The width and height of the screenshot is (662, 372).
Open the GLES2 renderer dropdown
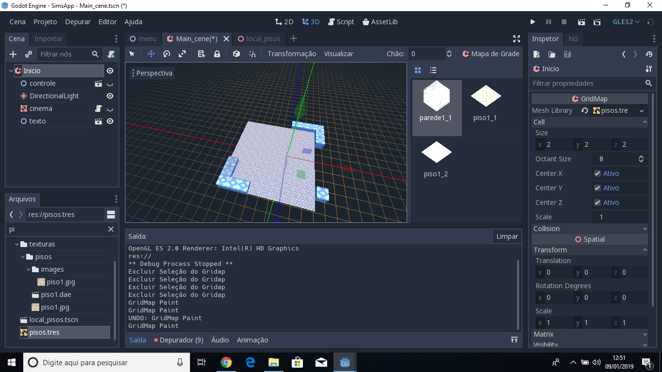(624, 21)
